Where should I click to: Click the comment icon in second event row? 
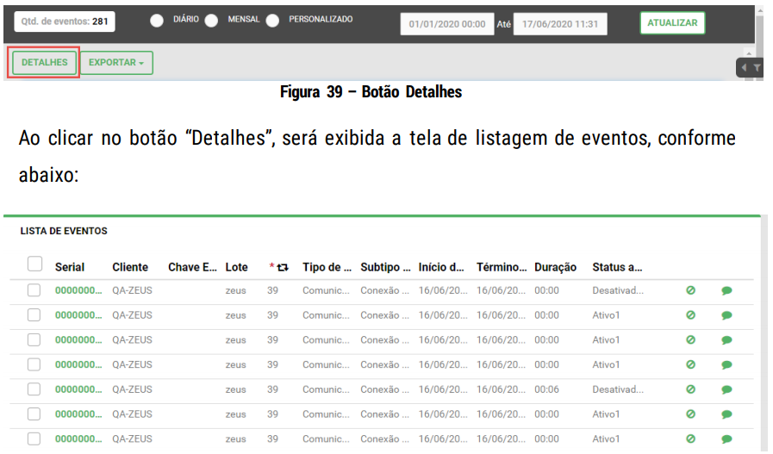726,315
